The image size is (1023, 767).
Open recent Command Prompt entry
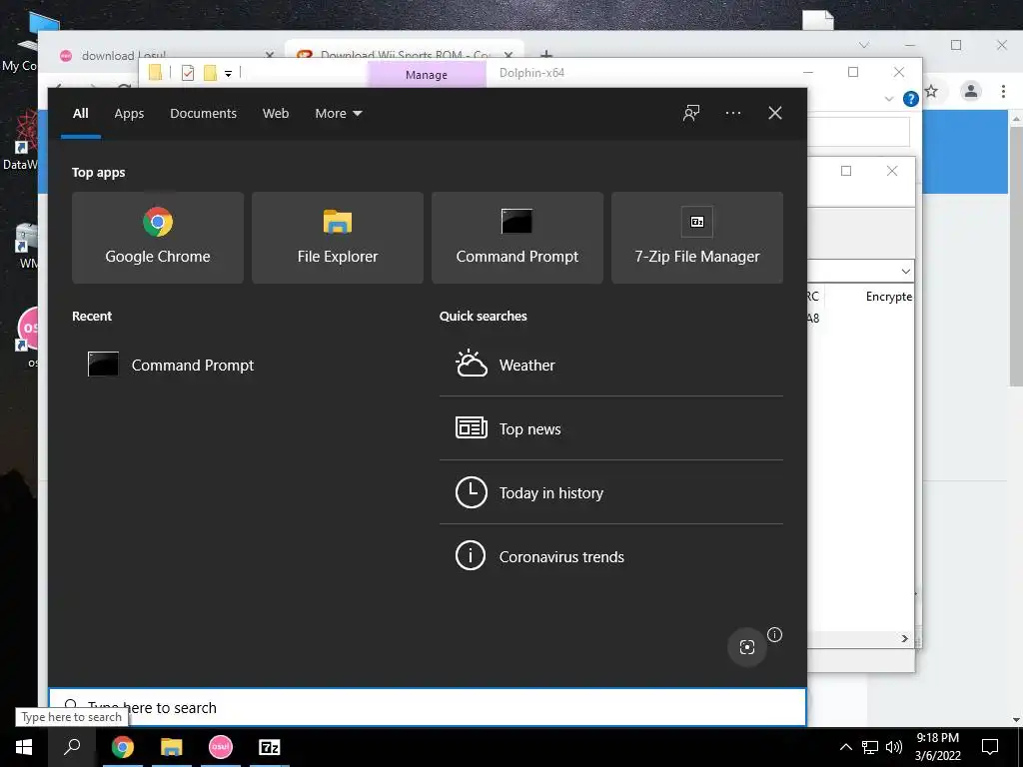click(x=171, y=365)
